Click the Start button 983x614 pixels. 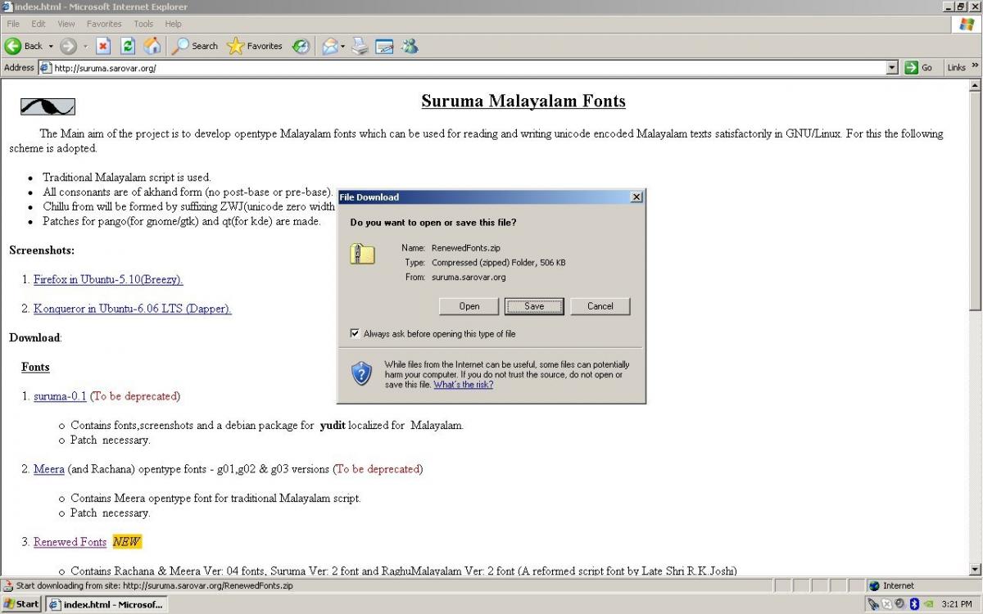point(21,604)
